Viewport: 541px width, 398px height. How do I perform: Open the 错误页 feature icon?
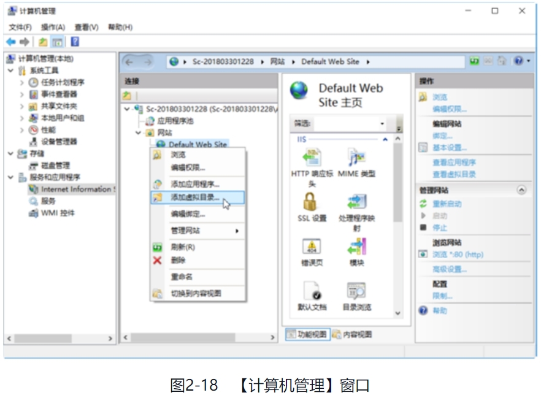click(312, 247)
